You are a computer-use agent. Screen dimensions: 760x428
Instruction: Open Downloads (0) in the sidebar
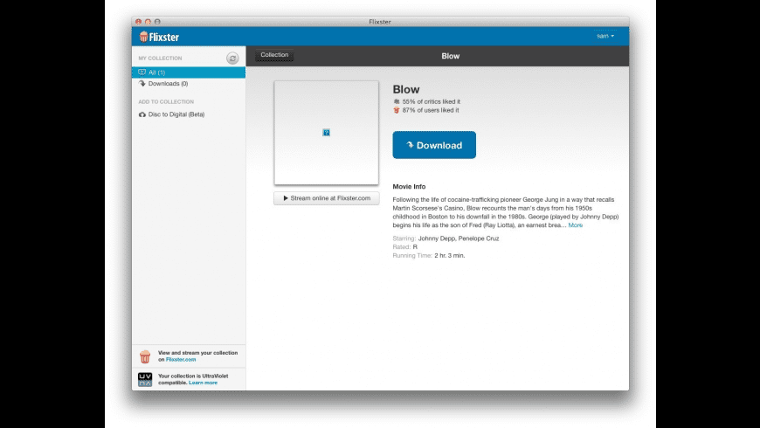(168, 83)
